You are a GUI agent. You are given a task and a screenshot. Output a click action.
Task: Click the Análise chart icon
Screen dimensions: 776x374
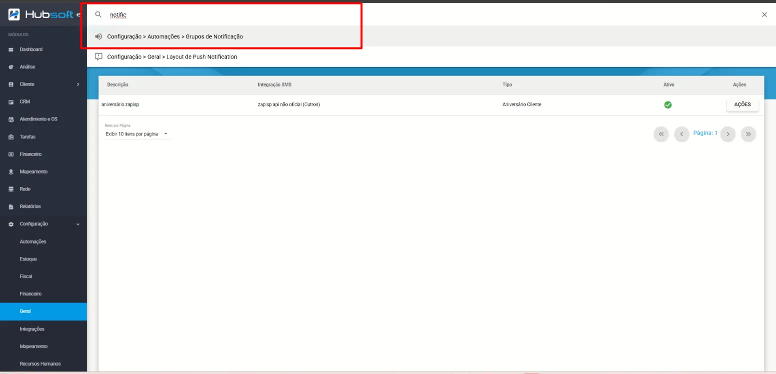click(x=11, y=67)
